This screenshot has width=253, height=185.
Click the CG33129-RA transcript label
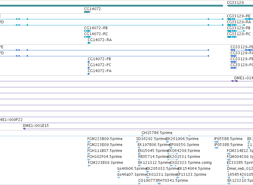pos(239,22)
